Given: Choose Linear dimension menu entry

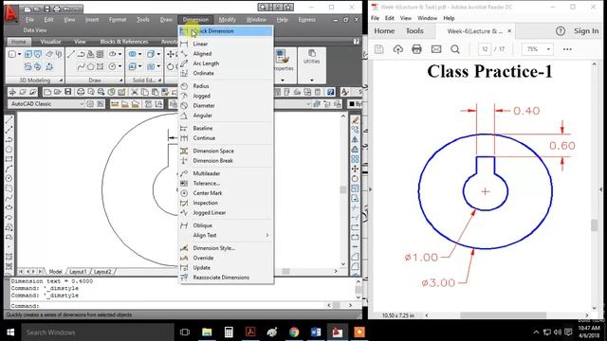Looking at the screenshot, I should pyautogui.click(x=226, y=45).
